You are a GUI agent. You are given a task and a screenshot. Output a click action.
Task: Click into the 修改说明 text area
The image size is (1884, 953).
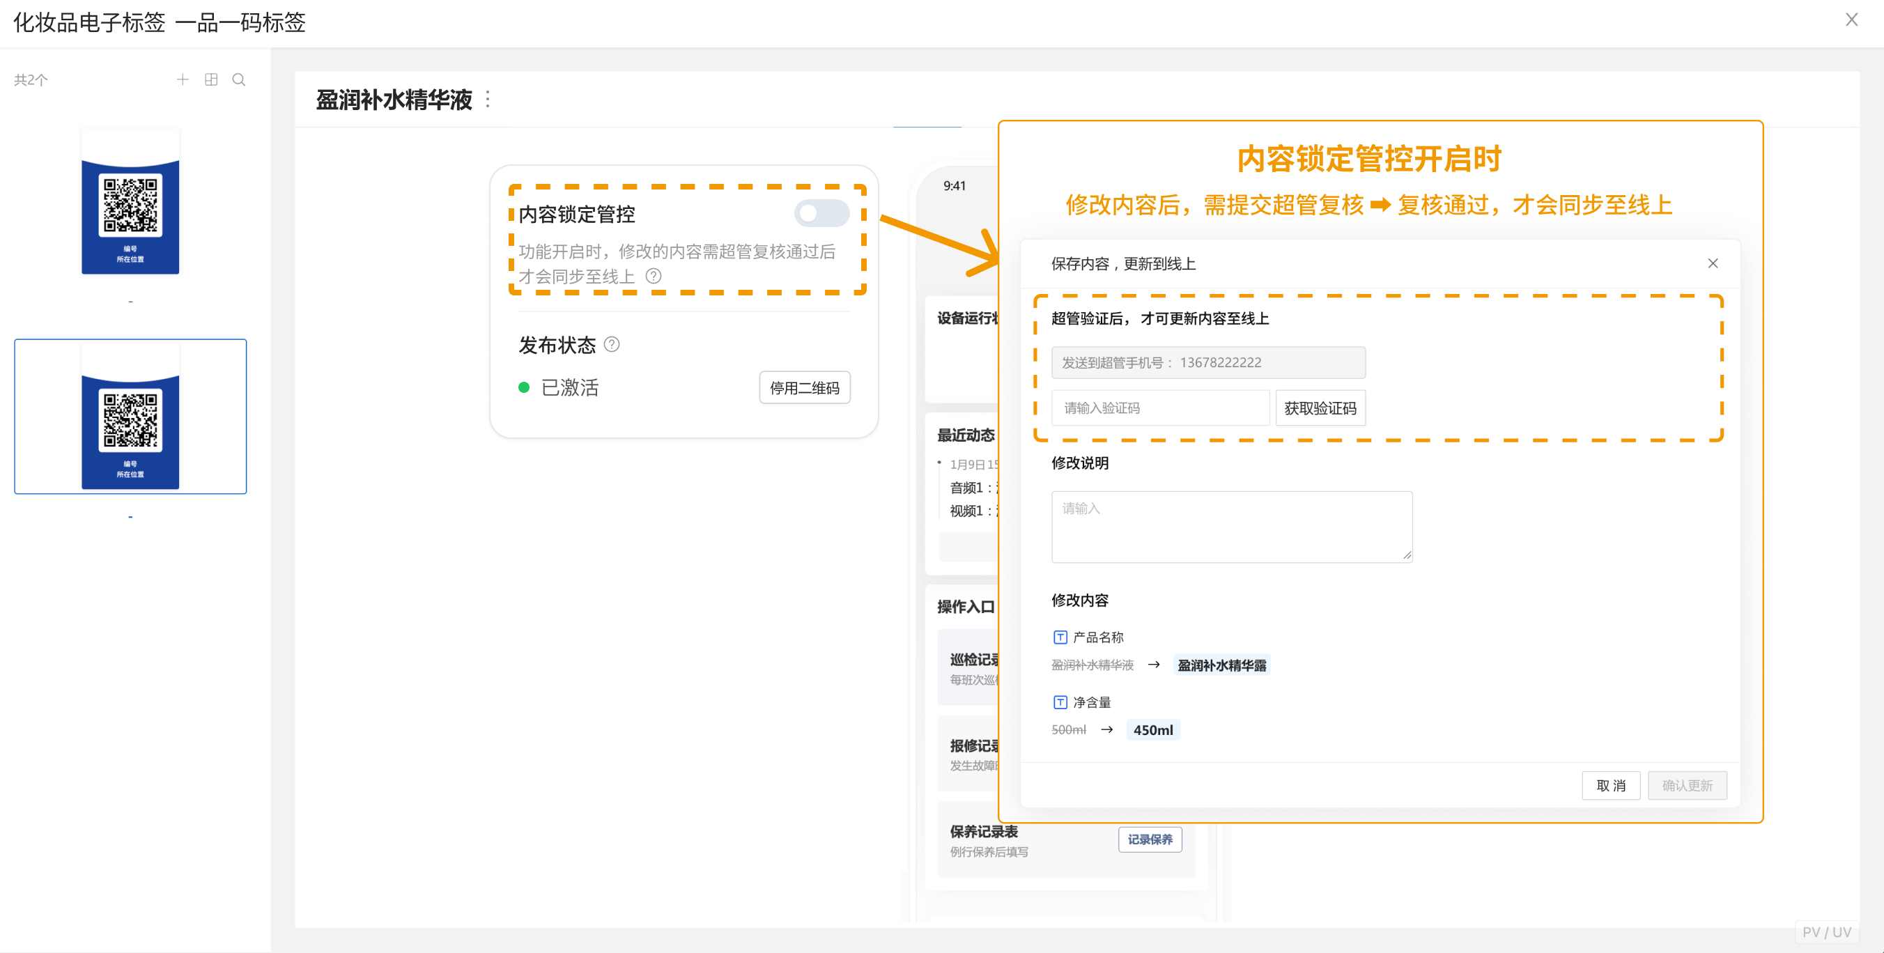pyautogui.click(x=1231, y=527)
